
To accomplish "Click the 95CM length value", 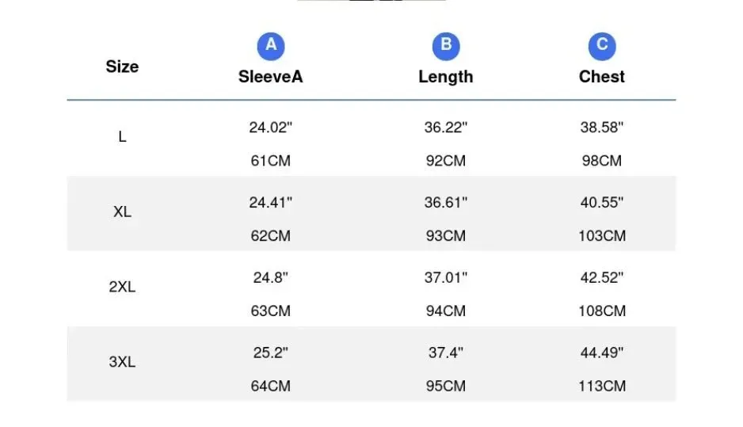I will coord(446,386).
